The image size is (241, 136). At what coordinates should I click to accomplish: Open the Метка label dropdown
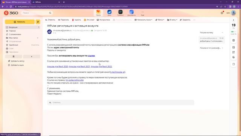point(160,20)
